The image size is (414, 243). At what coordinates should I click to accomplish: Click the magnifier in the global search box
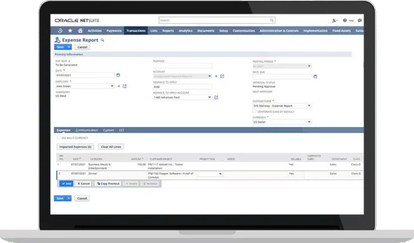coord(272,20)
